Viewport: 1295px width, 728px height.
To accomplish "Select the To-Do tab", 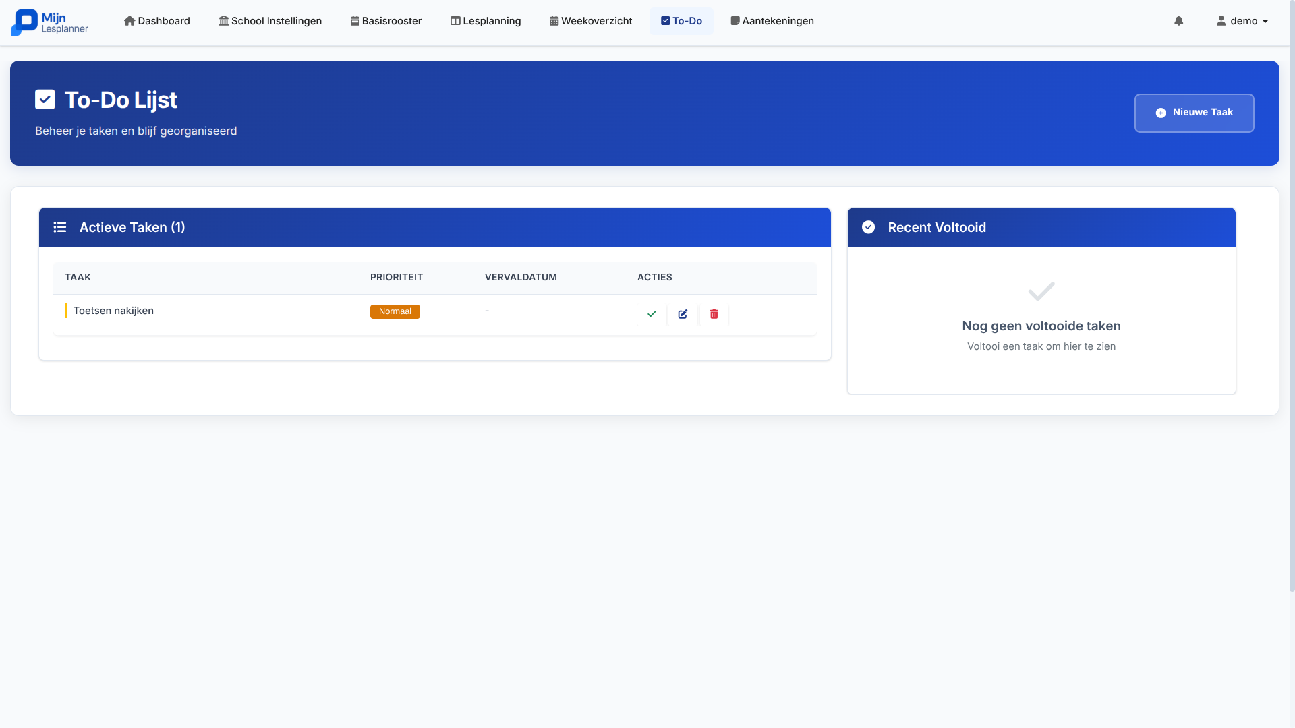I will [x=681, y=21].
